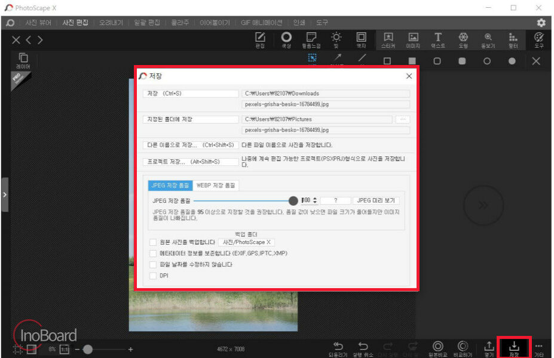Open the 빛 light tool
This screenshot has height=358, width=554.
336,40
